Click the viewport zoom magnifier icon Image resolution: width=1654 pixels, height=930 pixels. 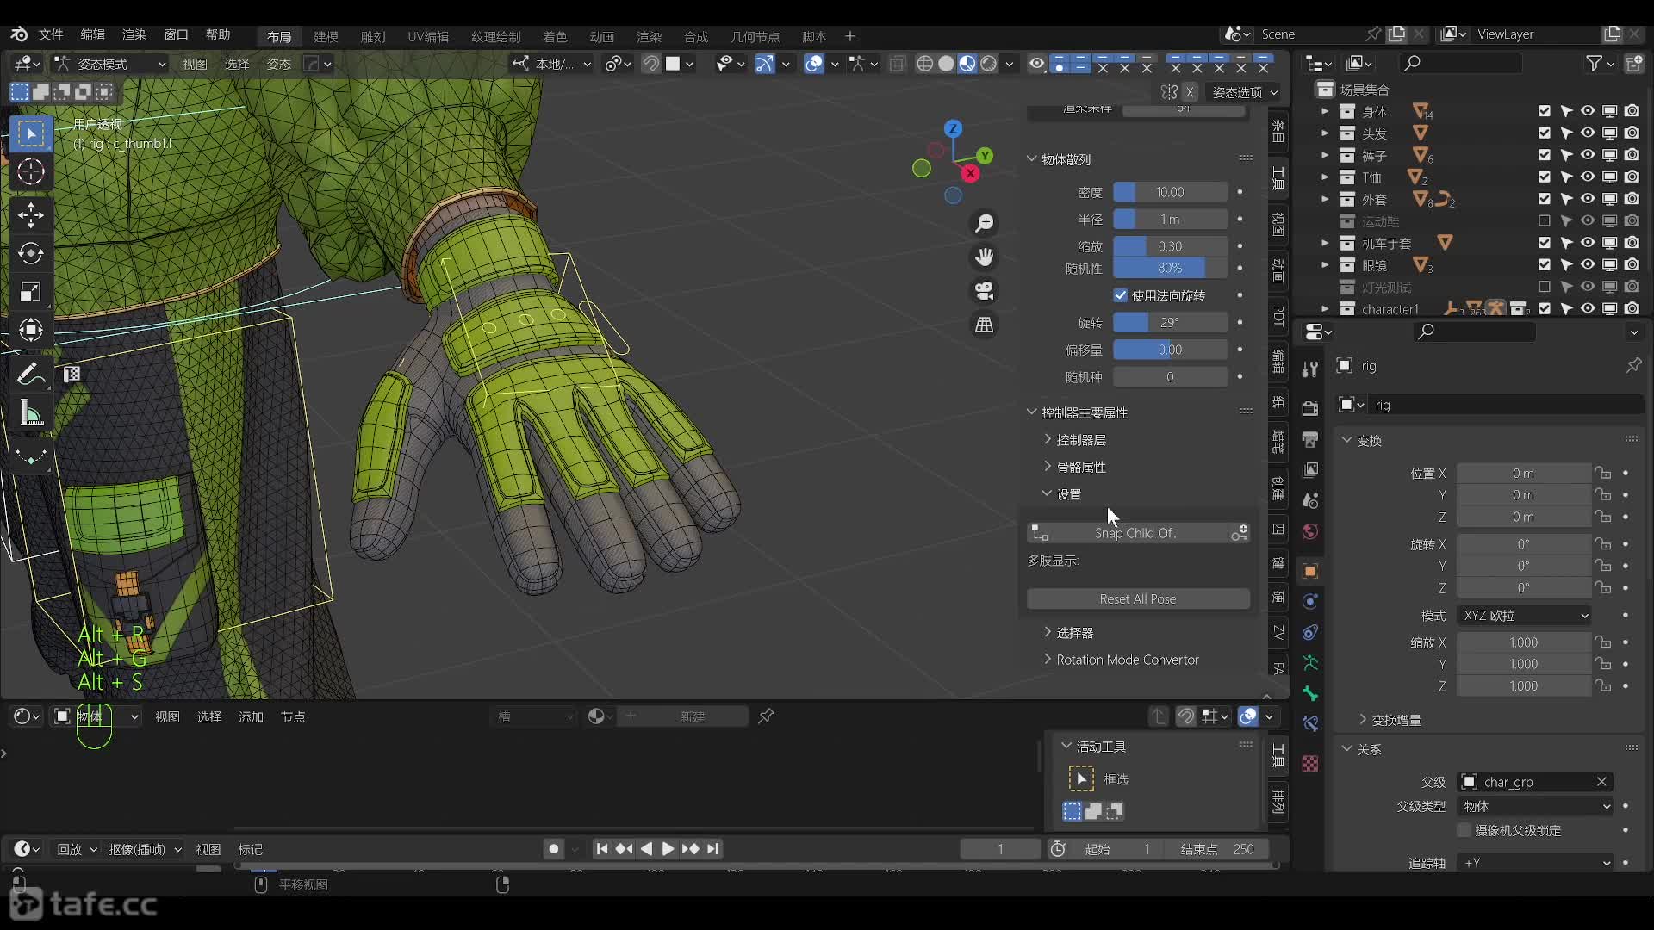point(984,223)
